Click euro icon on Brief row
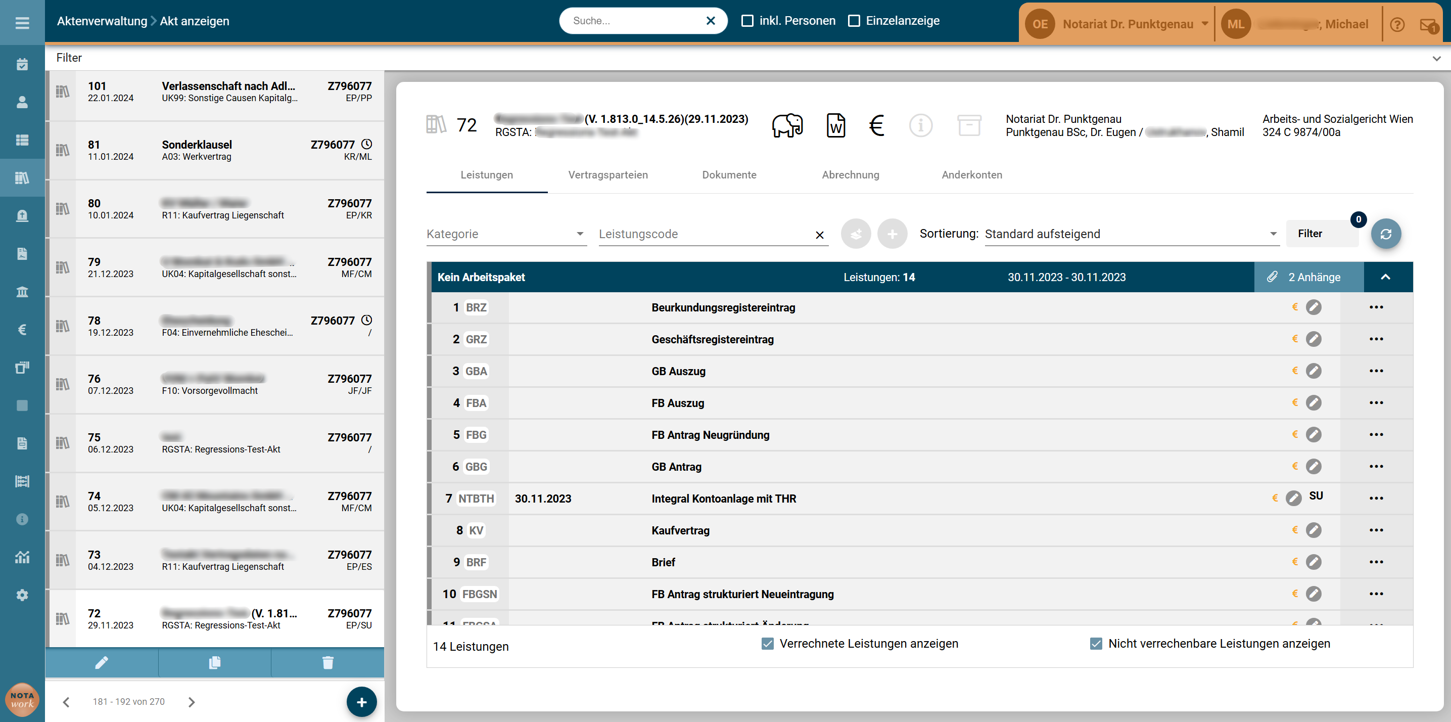Screen dimensions: 1451x722 click(1295, 562)
